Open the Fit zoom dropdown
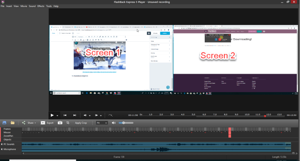The image size is (300, 161). pyautogui.click(x=102, y=123)
